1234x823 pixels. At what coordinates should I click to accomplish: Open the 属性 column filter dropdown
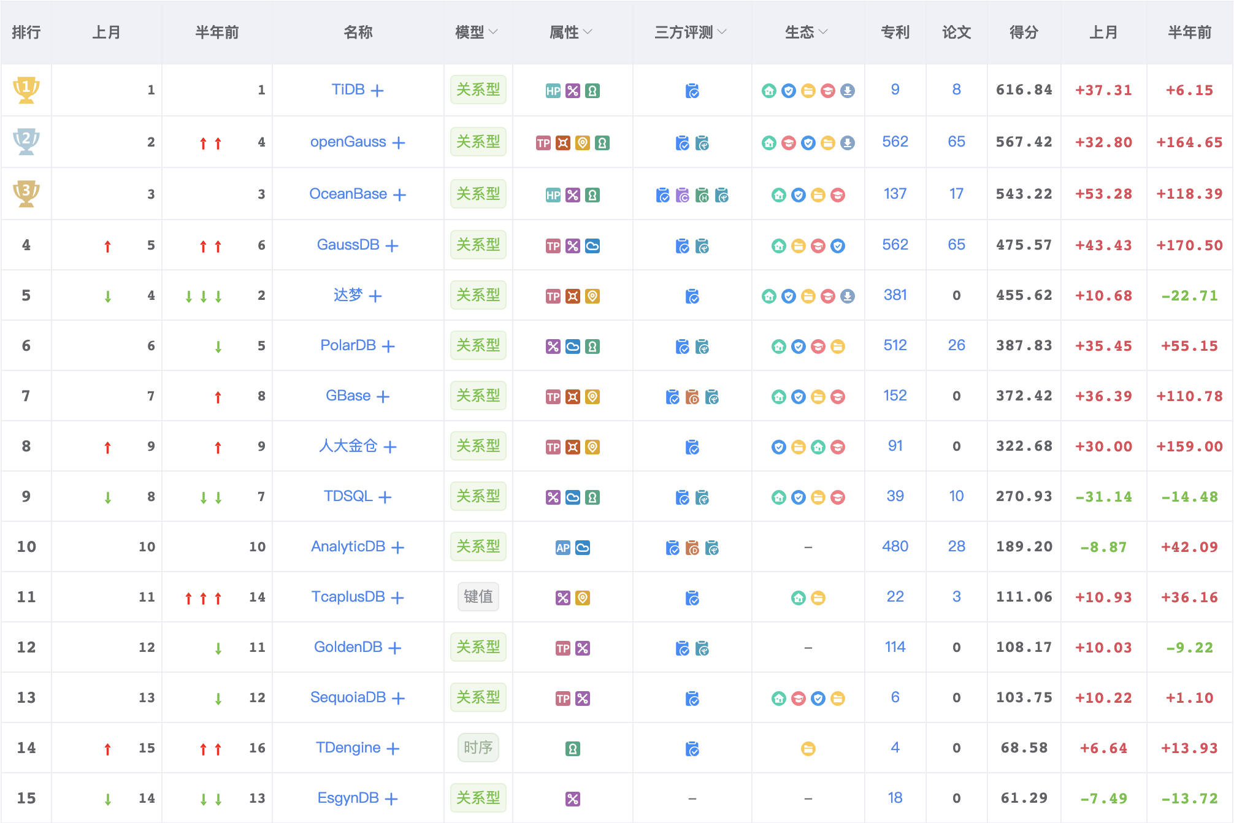tap(588, 32)
